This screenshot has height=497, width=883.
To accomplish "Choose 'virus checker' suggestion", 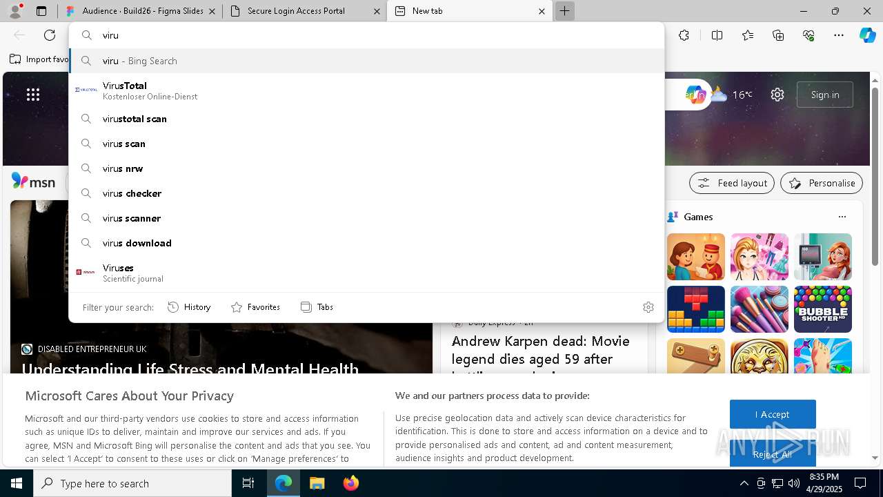I will [x=366, y=193].
